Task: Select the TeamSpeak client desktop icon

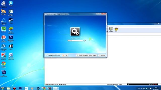Action: pyautogui.click(x=4, y=47)
